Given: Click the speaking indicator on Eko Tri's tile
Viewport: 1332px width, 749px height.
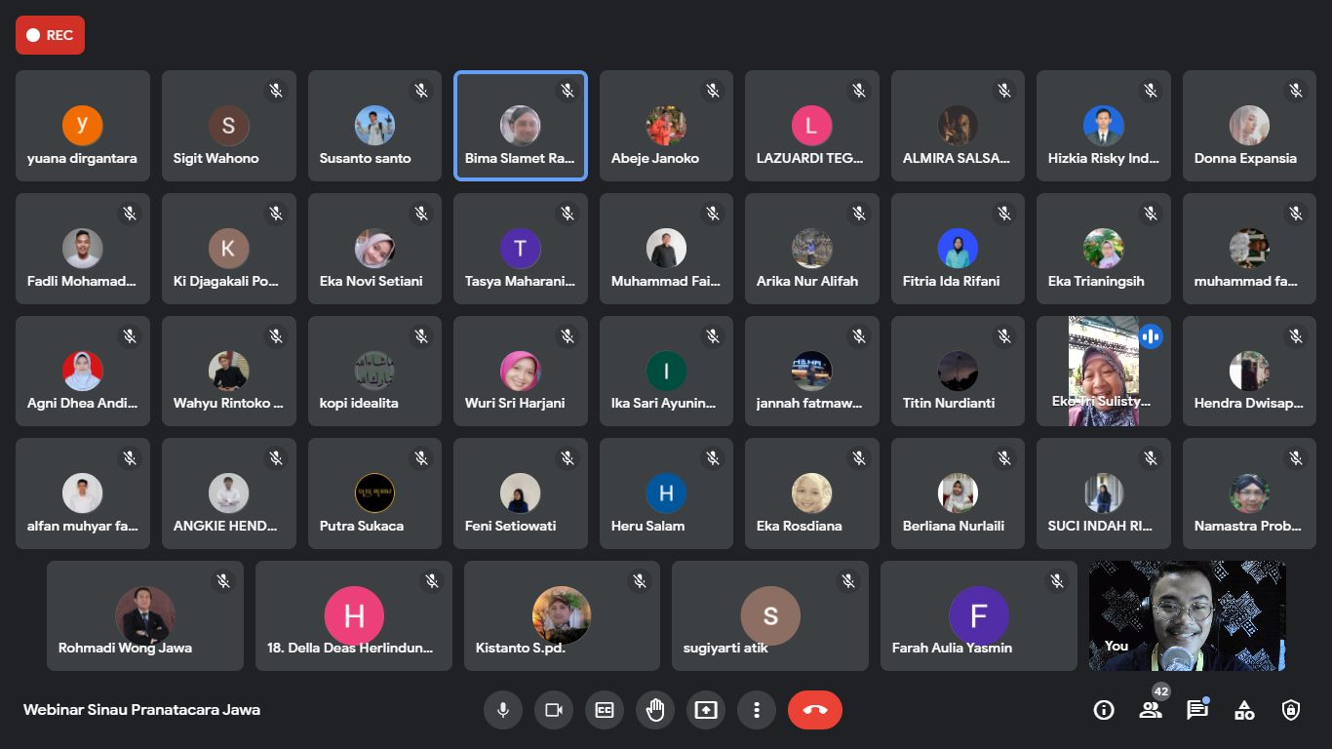Looking at the screenshot, I should pyautogui.click(x=1151, y=336).
